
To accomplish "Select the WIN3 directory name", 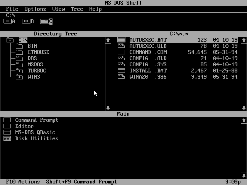I will tap(34, 77).
